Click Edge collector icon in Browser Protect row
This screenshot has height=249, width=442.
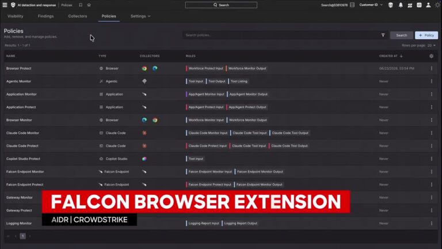[155, 69]
